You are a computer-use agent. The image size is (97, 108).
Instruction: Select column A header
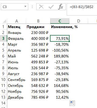tap(17, 21)
